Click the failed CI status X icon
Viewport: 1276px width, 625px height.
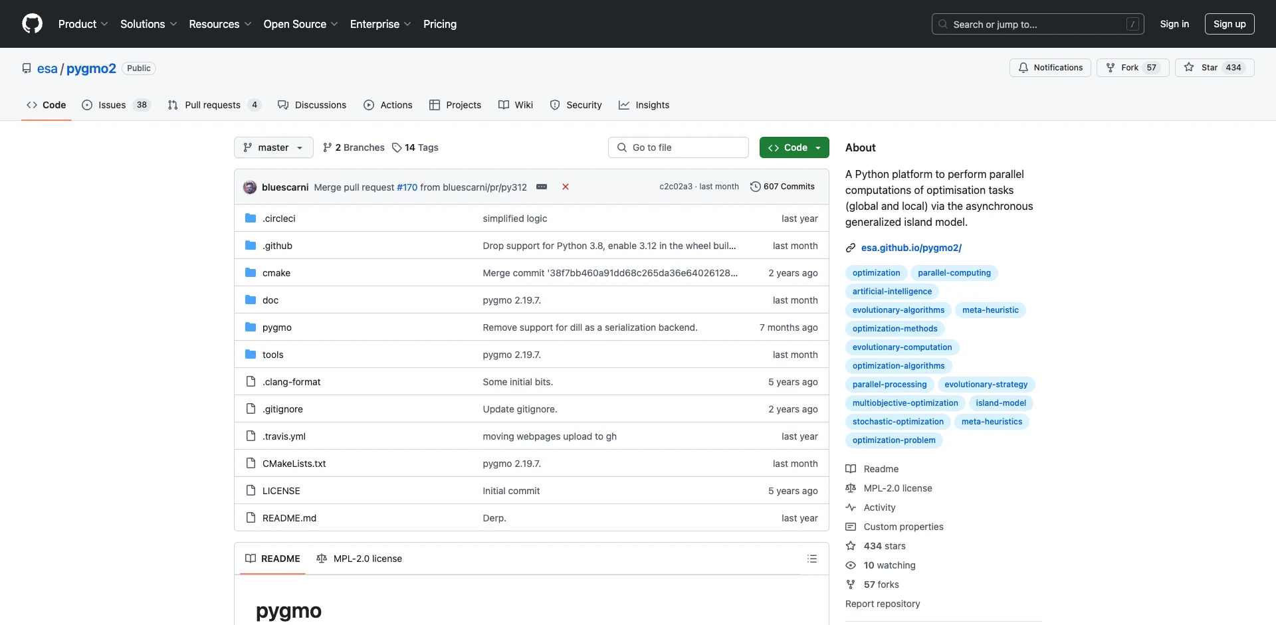pyautogui.click(x=566, y=187)
